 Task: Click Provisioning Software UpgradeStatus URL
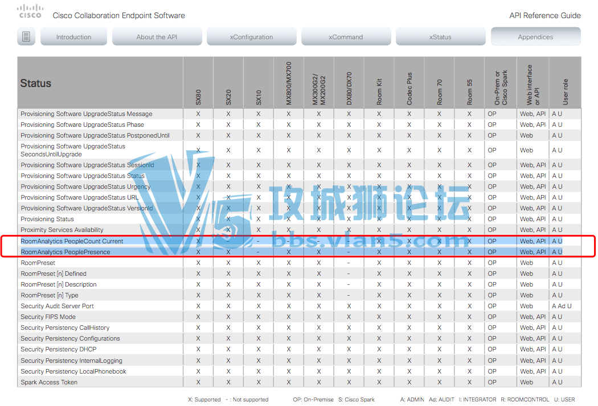tap(80, 197)
